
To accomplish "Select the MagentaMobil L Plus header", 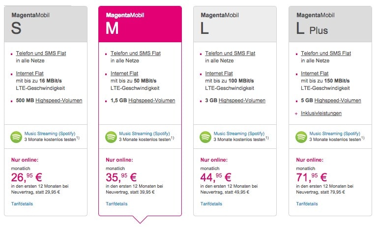I will coord(330,24).
